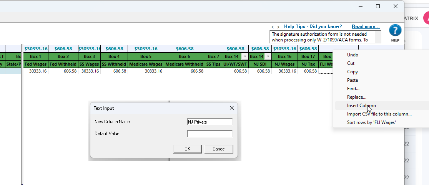429x185 pixels.
Task: Click the NJ Tax cell value 606.58
Action: (308, 71)
